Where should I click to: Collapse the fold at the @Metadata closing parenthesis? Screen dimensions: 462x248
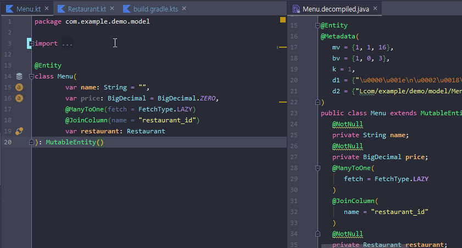[318, 102]
